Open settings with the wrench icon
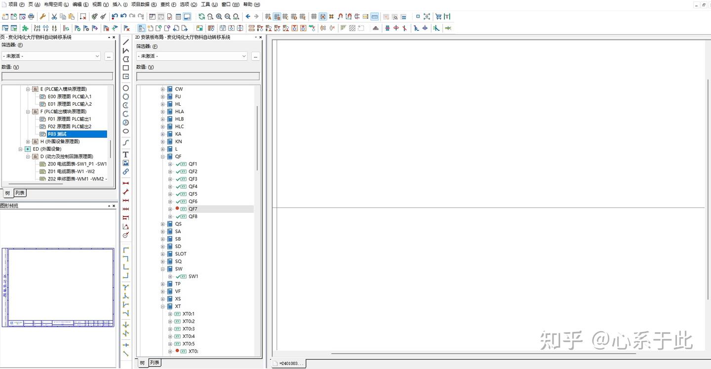711x369 pixels. click(x=43, y=16)
